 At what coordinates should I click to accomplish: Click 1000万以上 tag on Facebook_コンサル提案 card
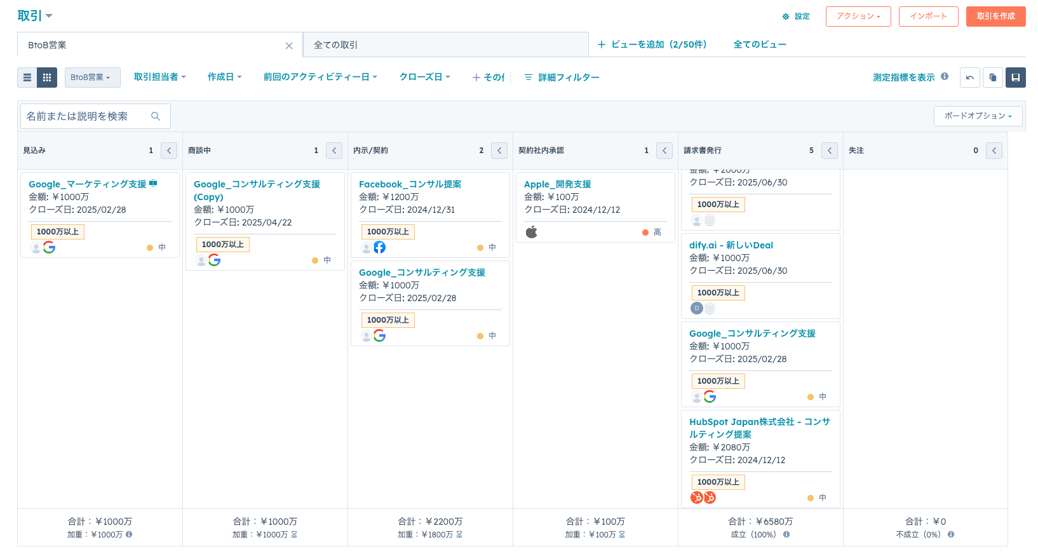pos(388,232)
